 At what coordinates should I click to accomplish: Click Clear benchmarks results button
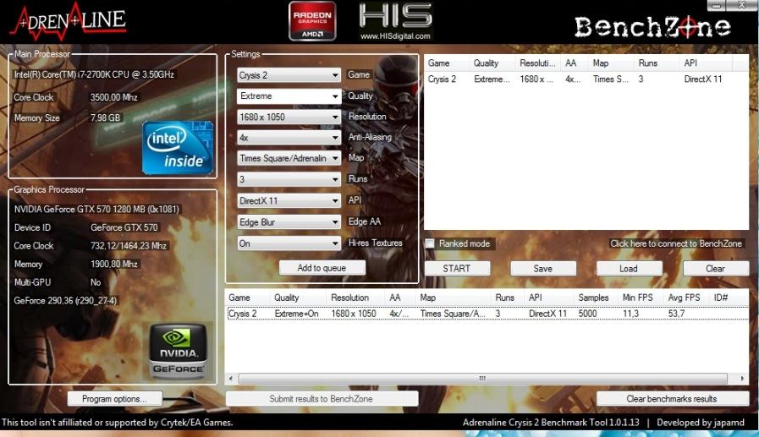(x=673, y=399)
